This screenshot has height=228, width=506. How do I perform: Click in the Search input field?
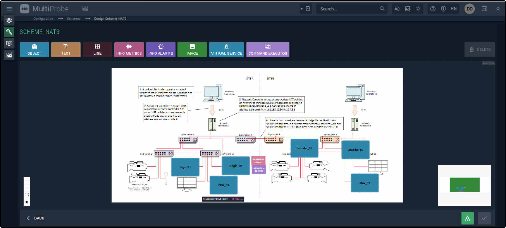[349, 9]
